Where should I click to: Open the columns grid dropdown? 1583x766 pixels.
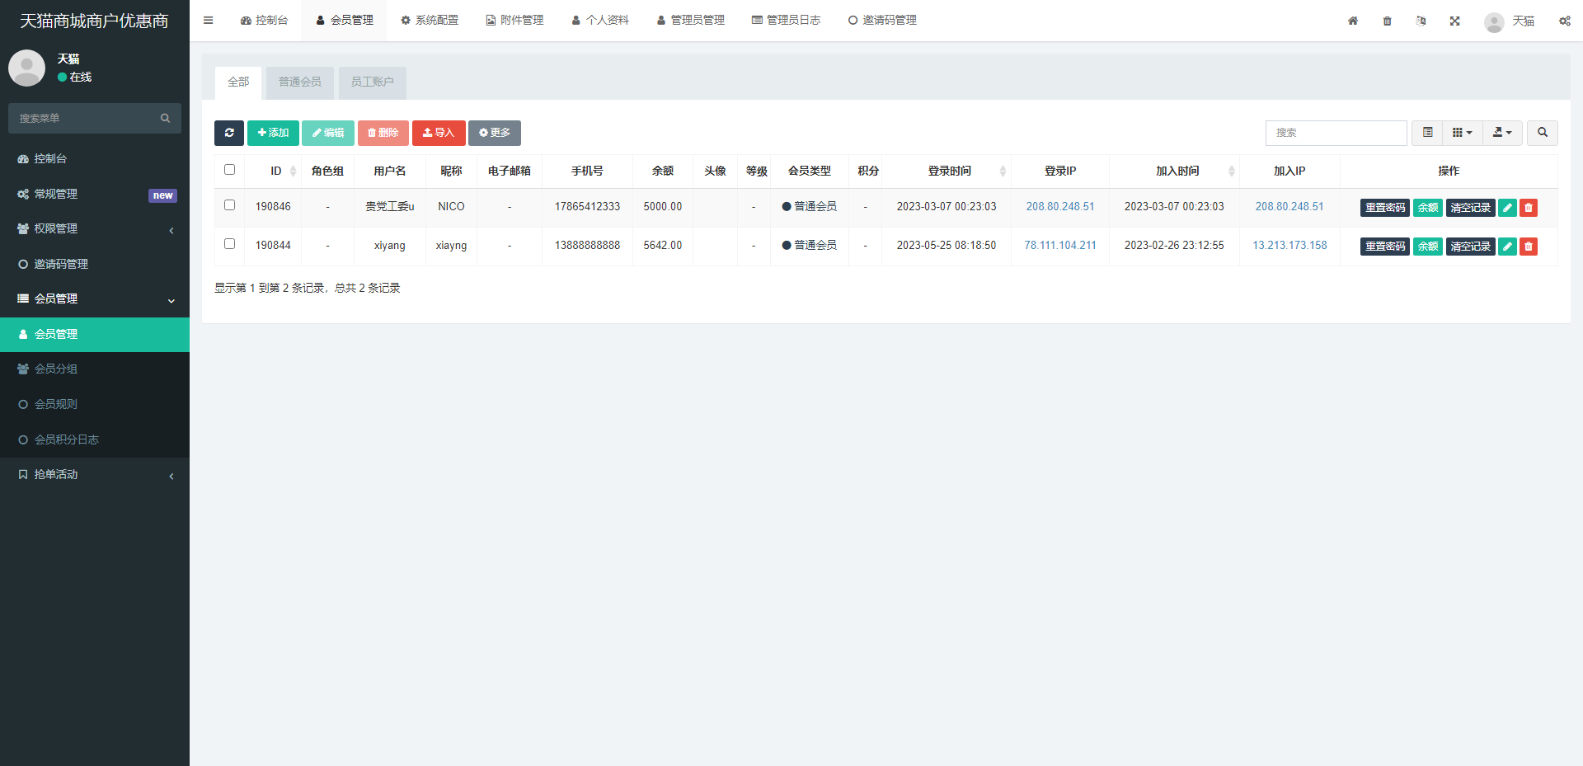pyautogui.click(x=1462, y=133)
